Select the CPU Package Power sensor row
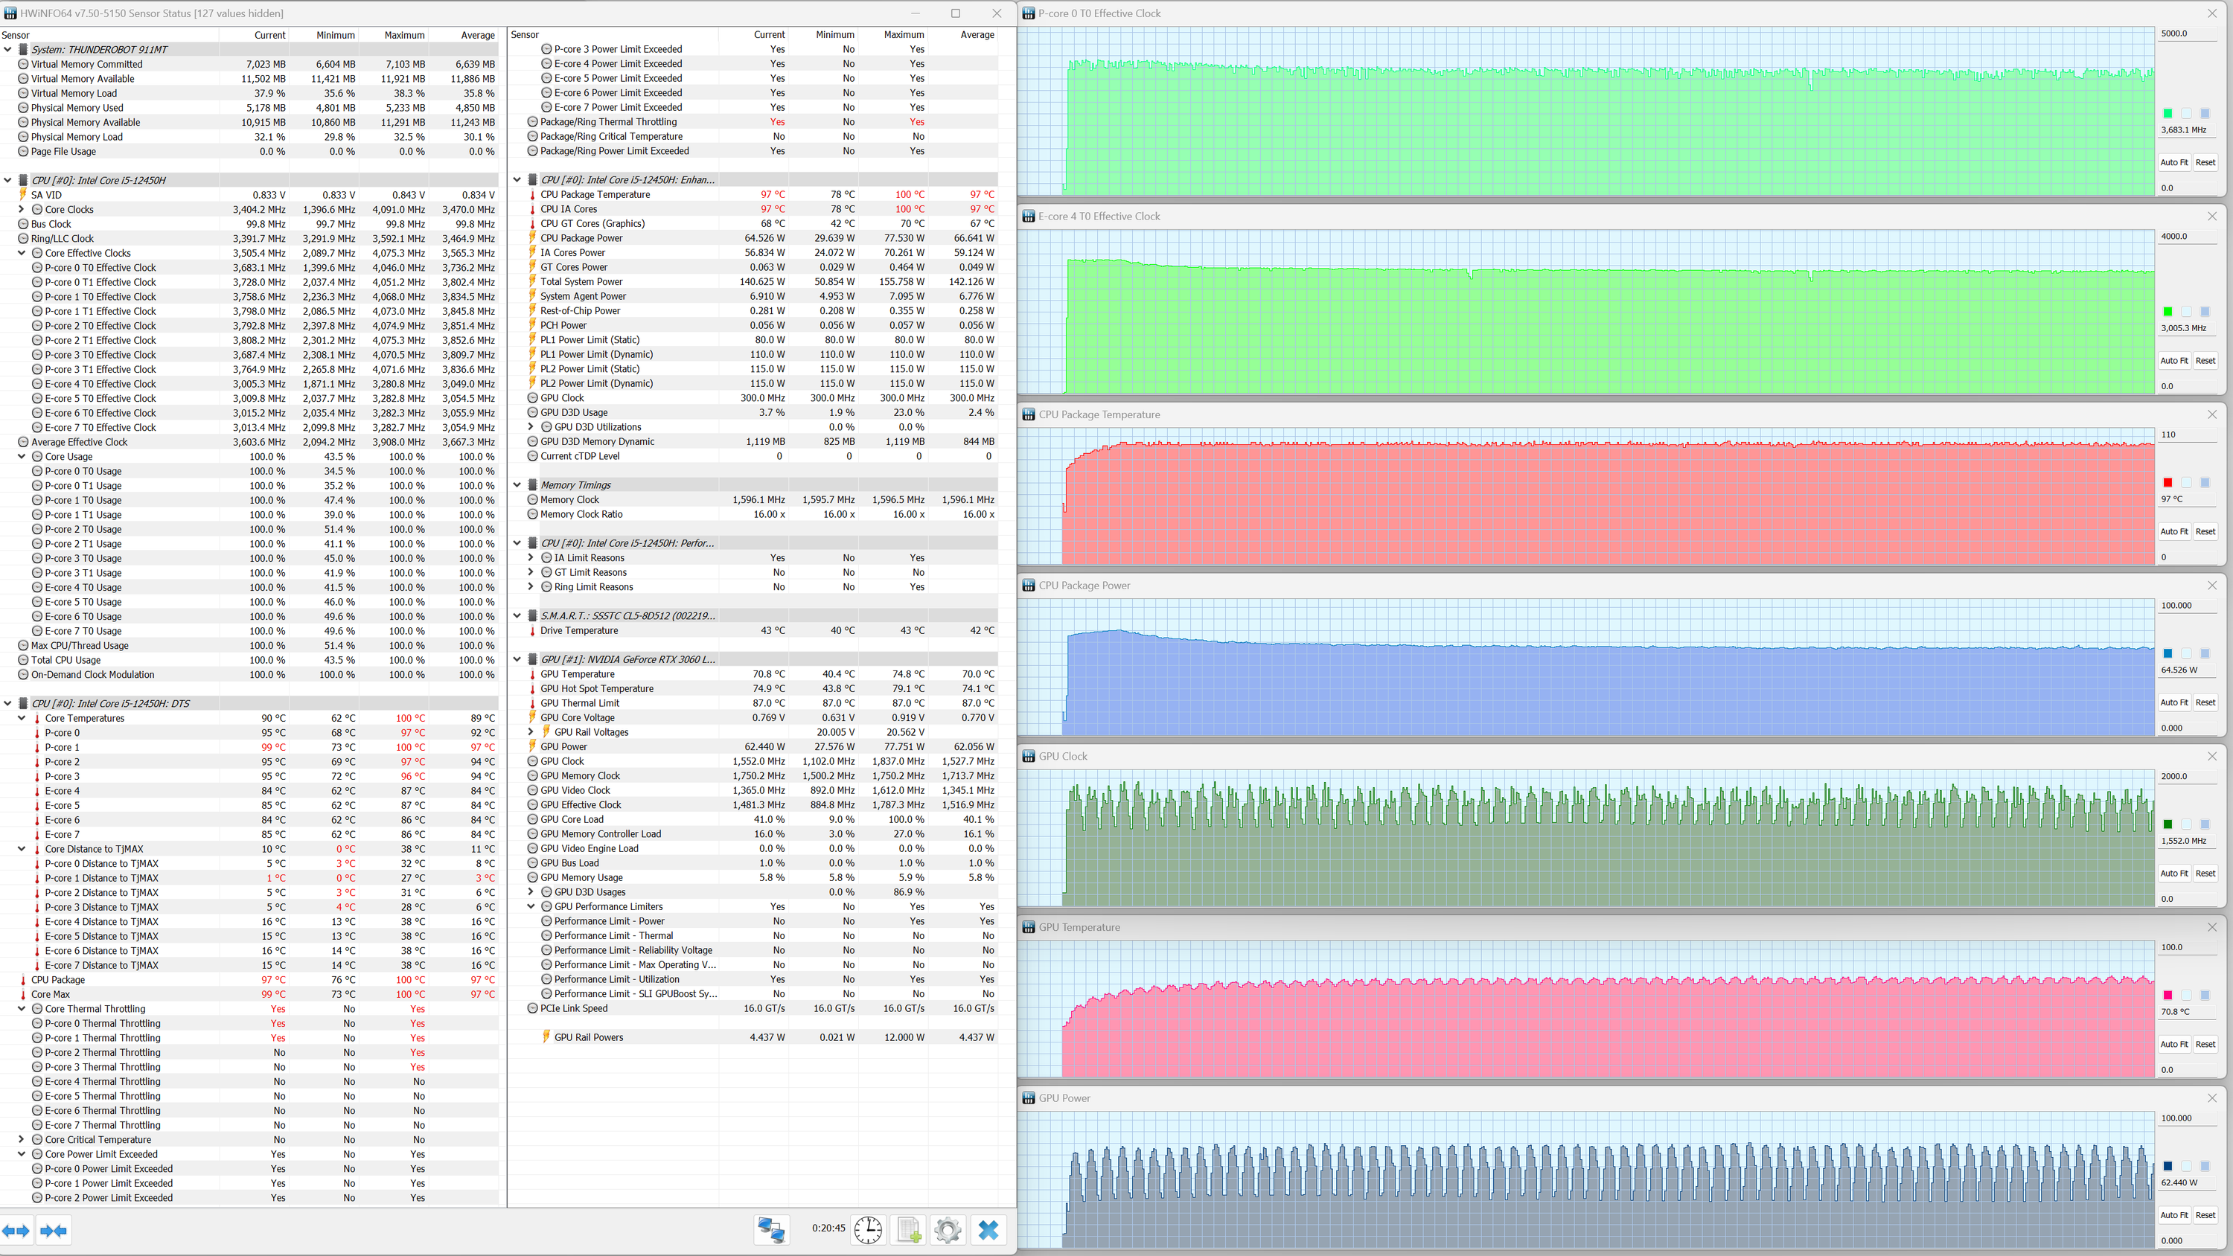The image size is (2233, 1256). (x=581, y=238)
